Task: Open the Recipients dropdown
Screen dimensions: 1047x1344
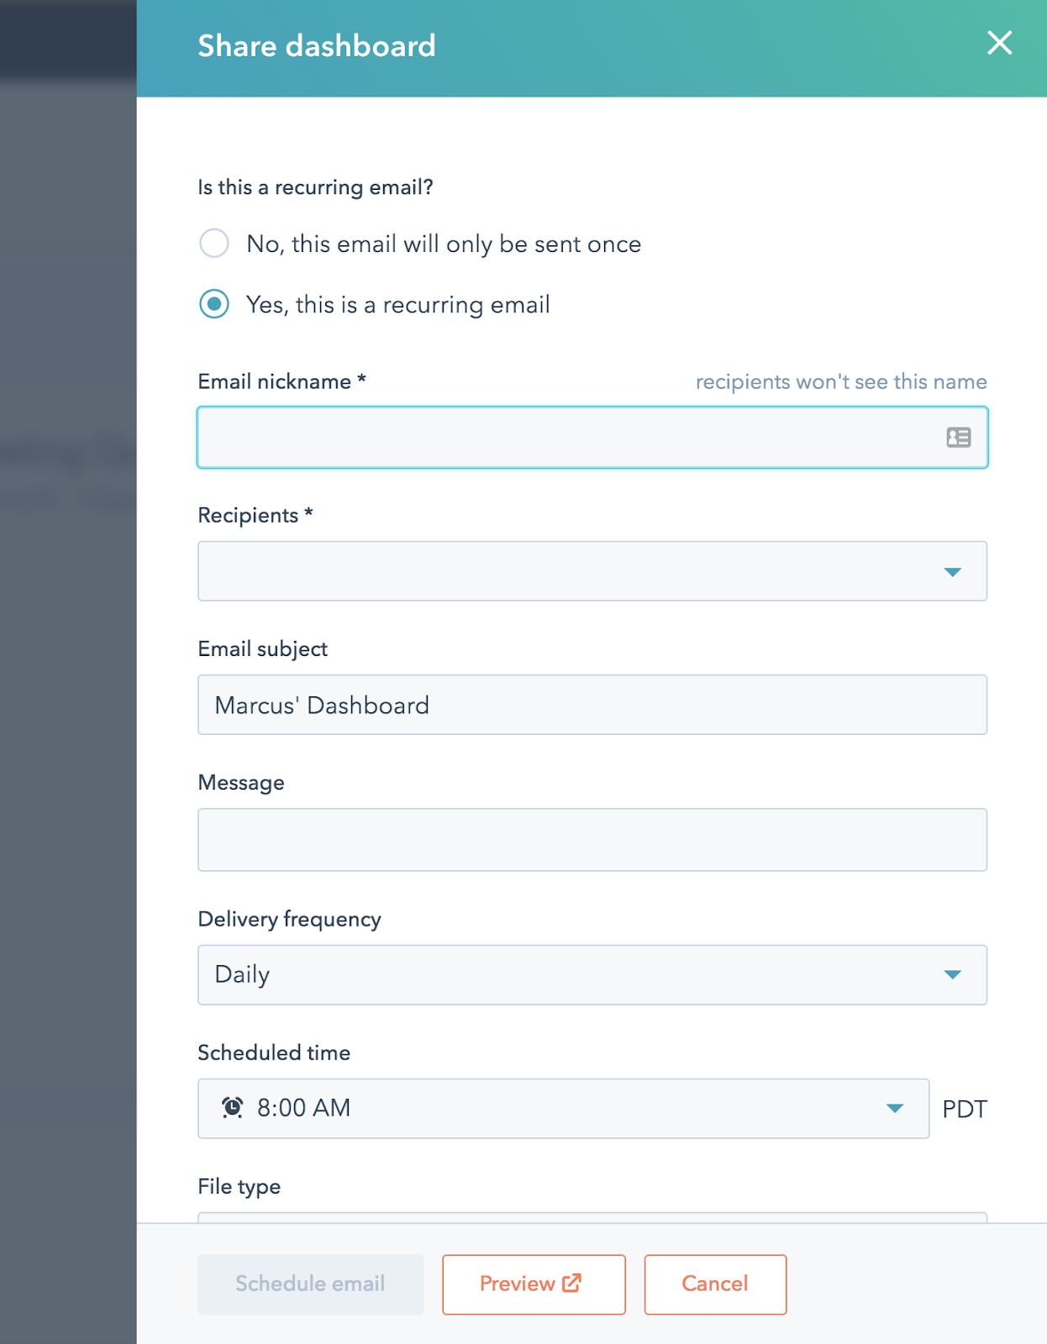Action: click(x=952, y=572)
